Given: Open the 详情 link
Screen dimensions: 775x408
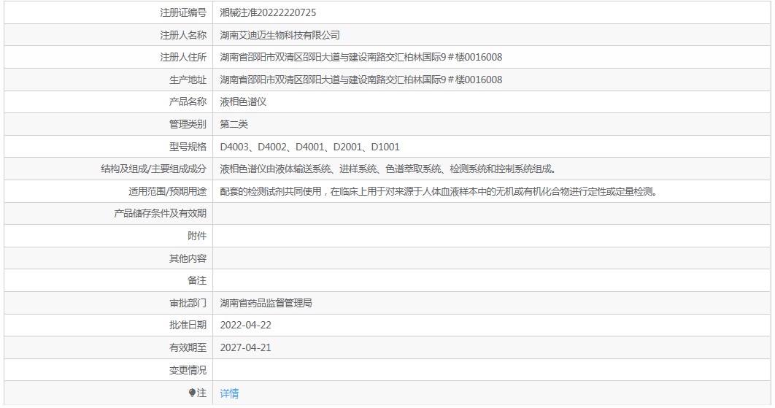Looking at the screenshot, I should click(229, 393).
